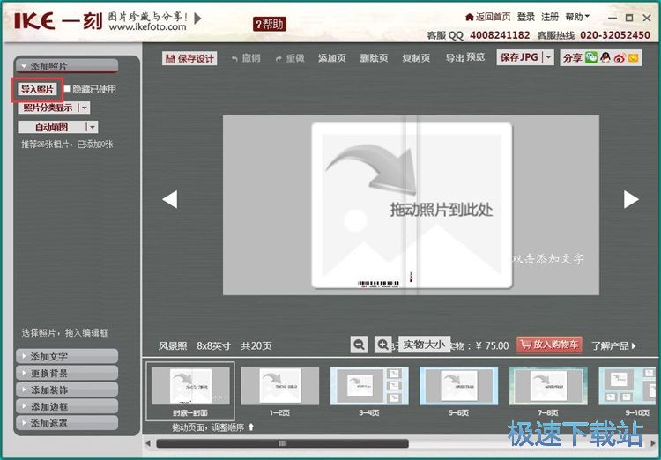Viewport: 661px width, 460px height.
Task: Click the 登录 login link
Action: point(525,17)
